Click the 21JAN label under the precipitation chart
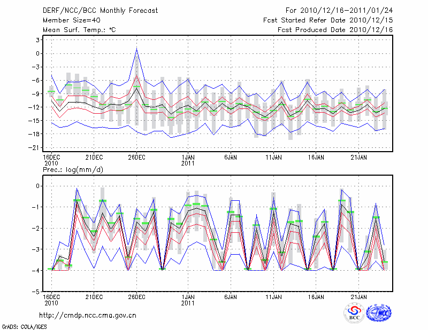Image resolution: width=428 pixels, height=330 pixels. [359, 296]
